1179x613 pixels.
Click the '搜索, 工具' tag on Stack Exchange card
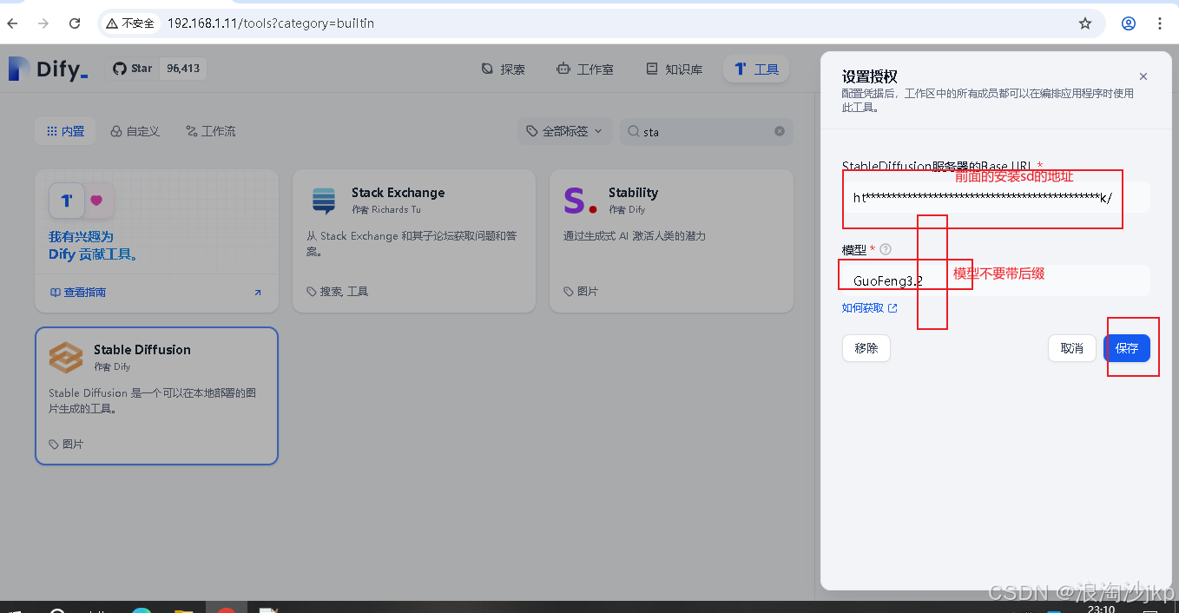[x=338, y=291]
